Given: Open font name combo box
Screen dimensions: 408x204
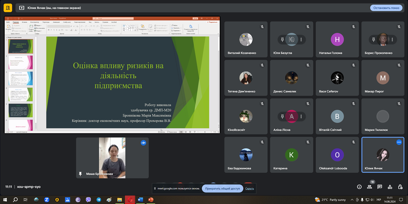Looking at the screenshot, I should click(x=57, y=26).
